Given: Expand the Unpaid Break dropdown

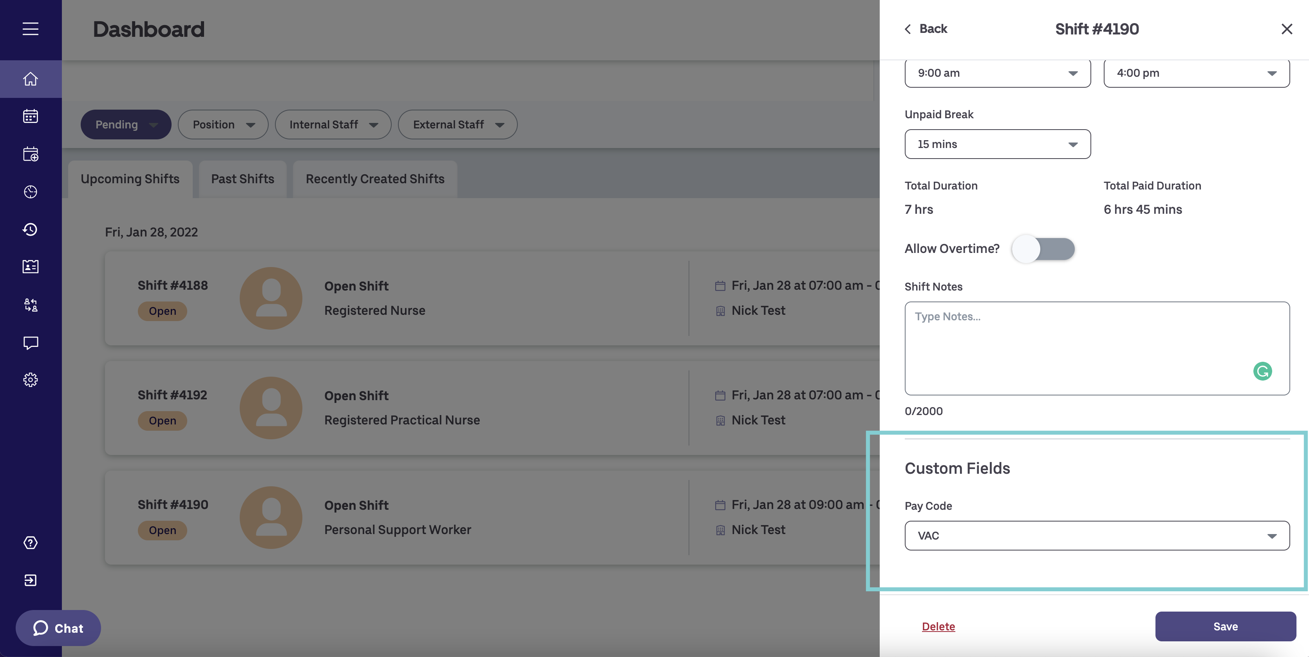Looking at the screenshot, I should tap(997, 144).
